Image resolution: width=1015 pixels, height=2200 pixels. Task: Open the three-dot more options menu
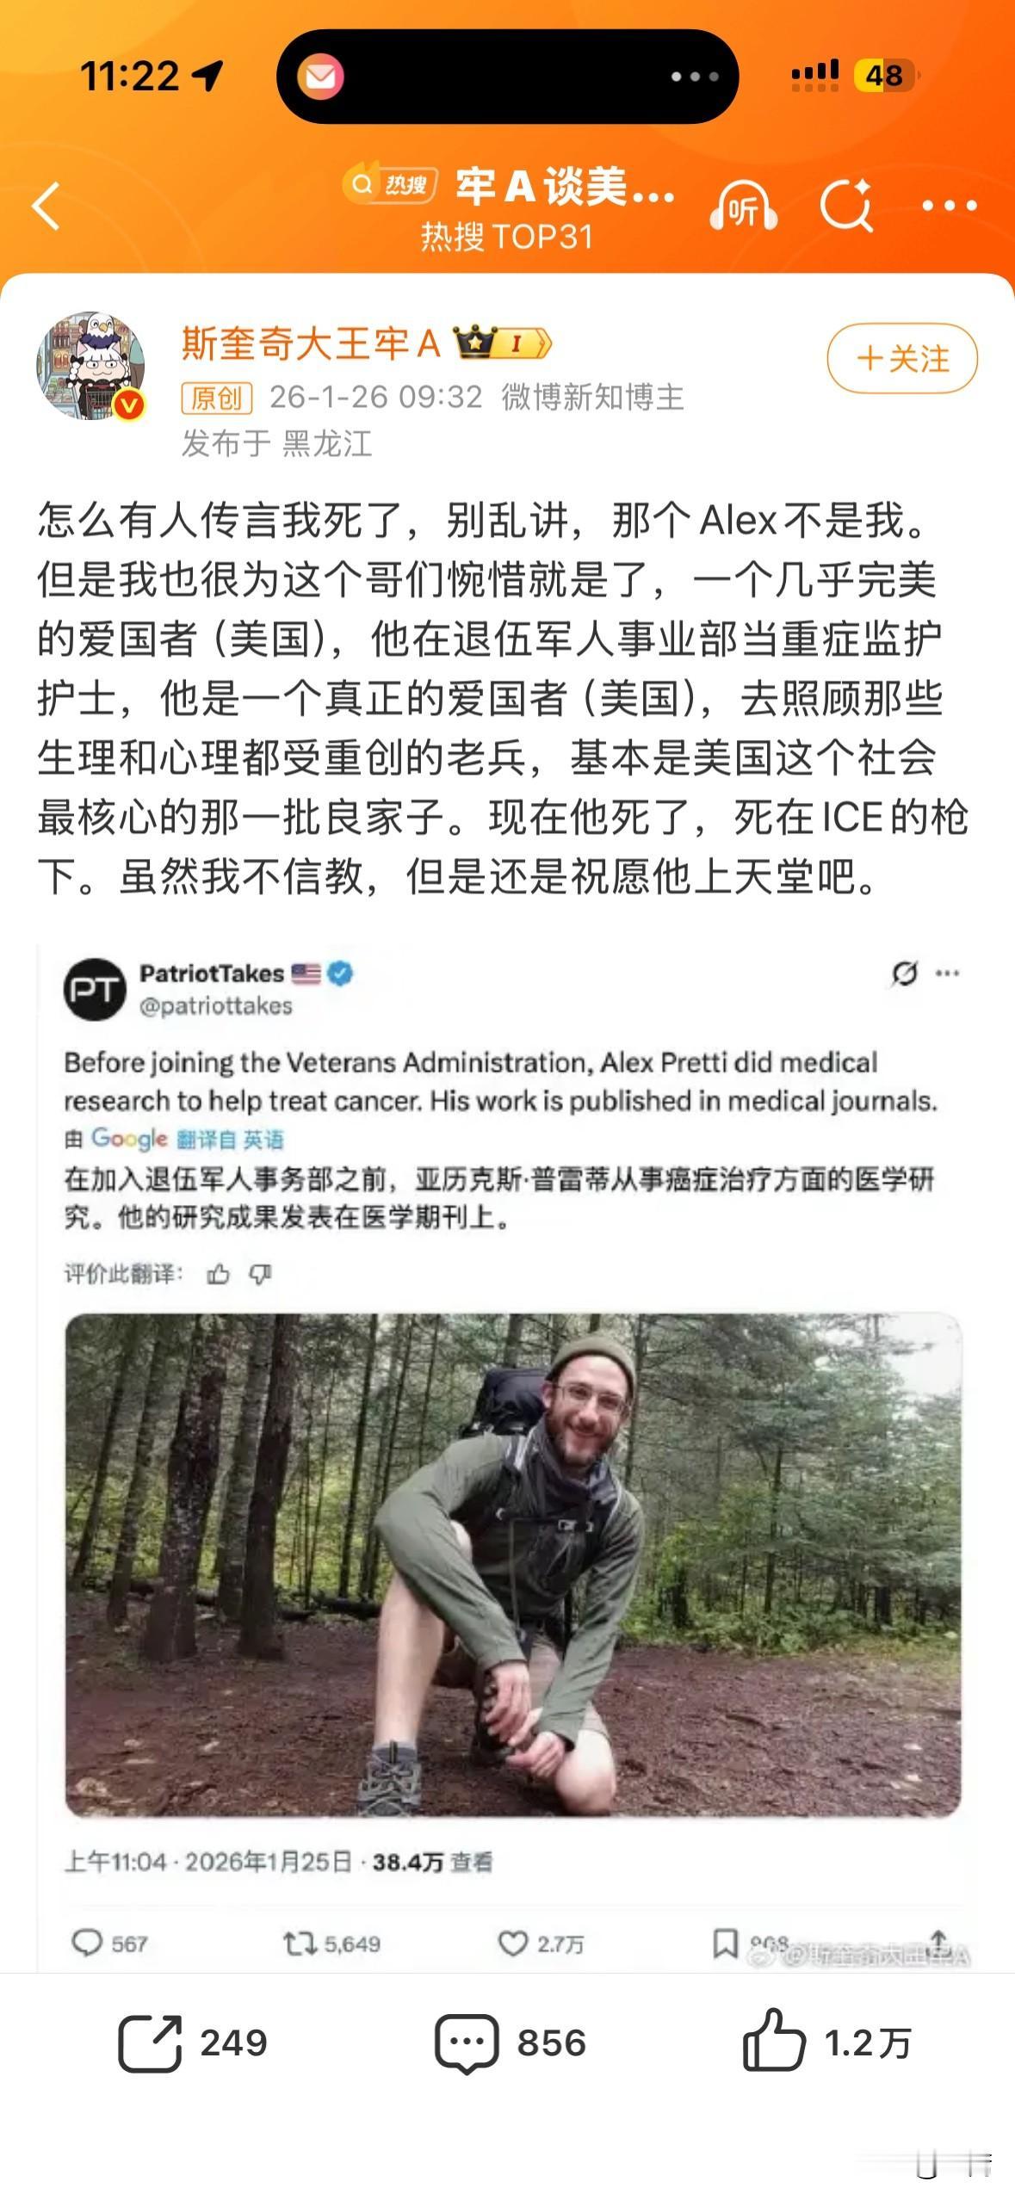click(x=949, y=206)
